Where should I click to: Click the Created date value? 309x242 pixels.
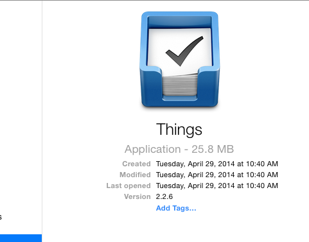point(217,164)
